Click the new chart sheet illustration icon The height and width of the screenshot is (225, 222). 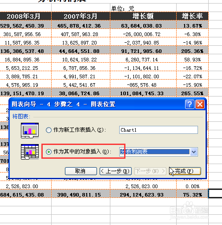(x=30, y=130)
